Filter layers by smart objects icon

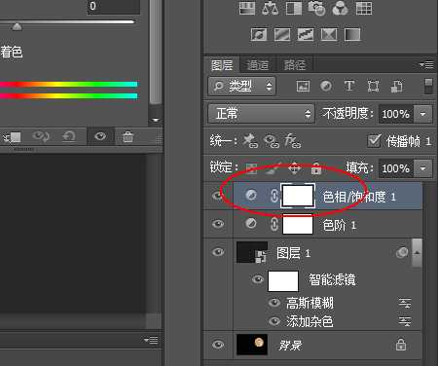pos(396,87)
